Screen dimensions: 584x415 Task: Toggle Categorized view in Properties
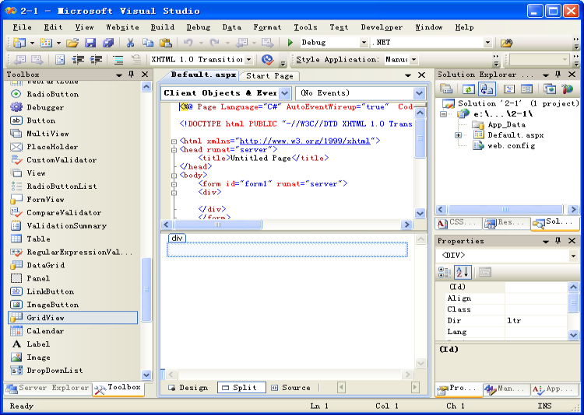click(x=445, y=272)
